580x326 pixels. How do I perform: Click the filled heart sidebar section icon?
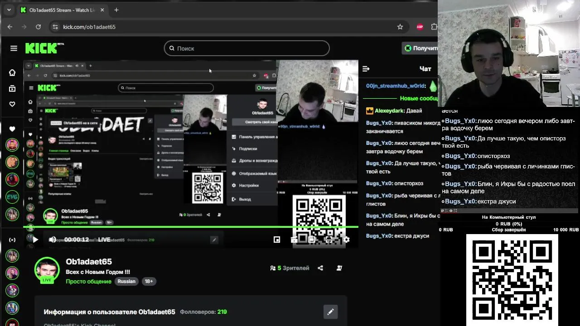(x=12, y=129)
